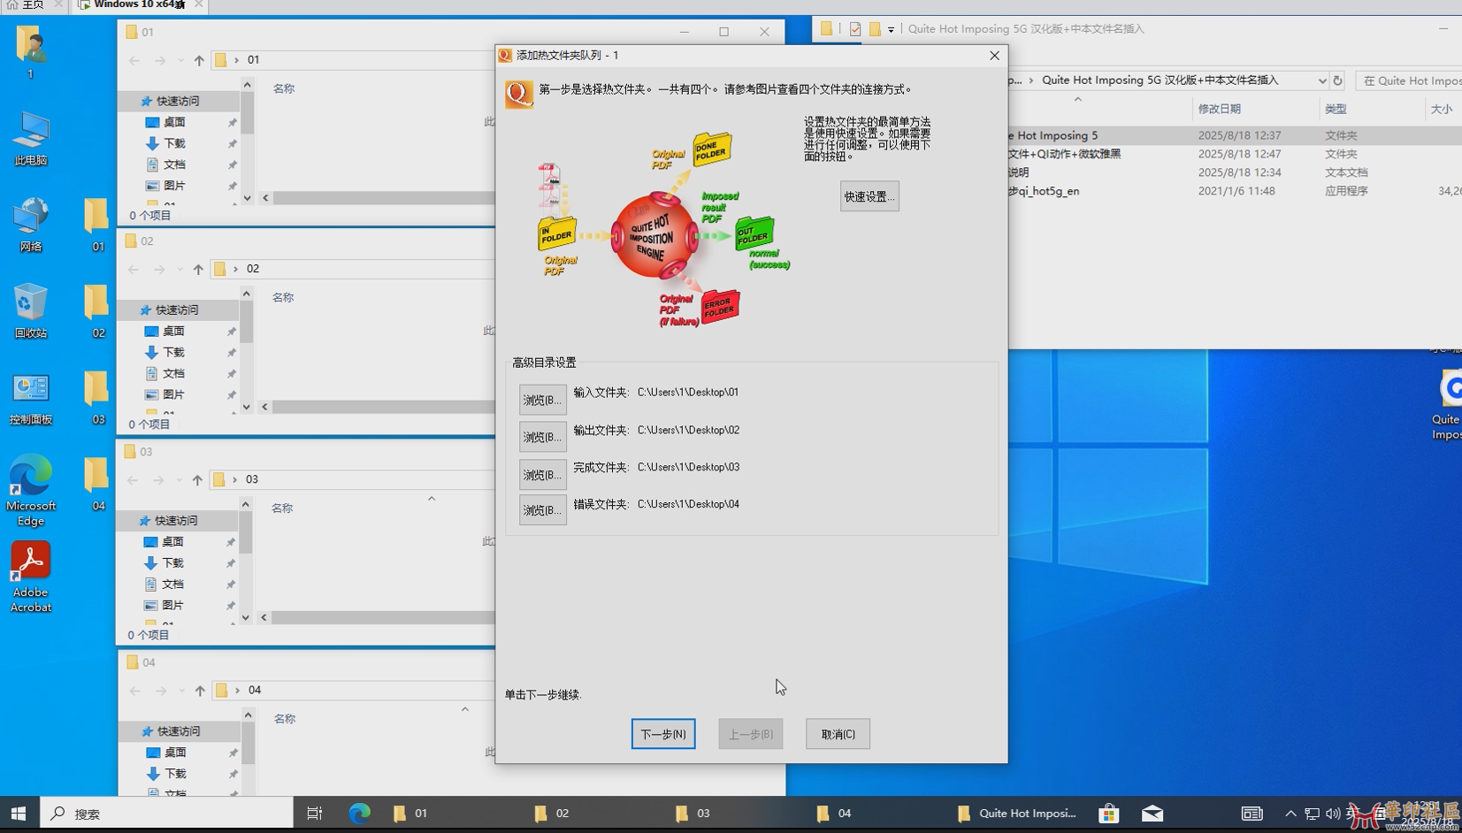Sort by 修改日期 column in Quite Hot window
Image resolution: width=1462 pixels, height=833 pixels.
click(x=1220, y=109)
